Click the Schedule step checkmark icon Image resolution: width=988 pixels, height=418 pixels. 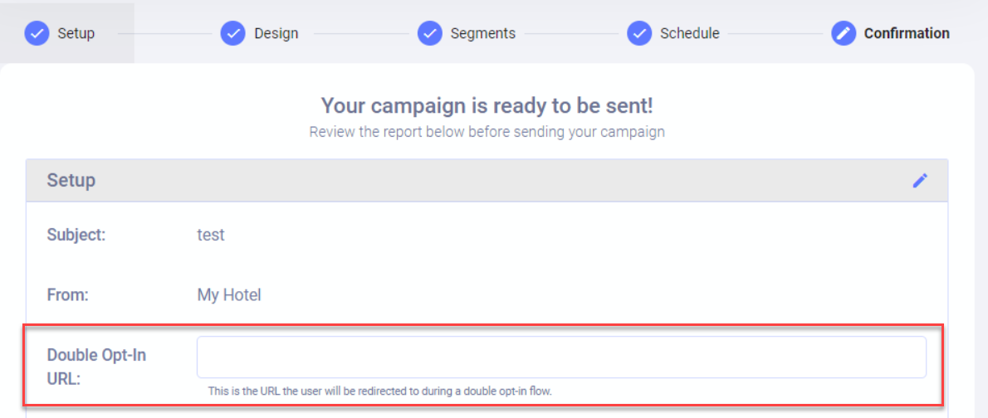tap(639, 33)
